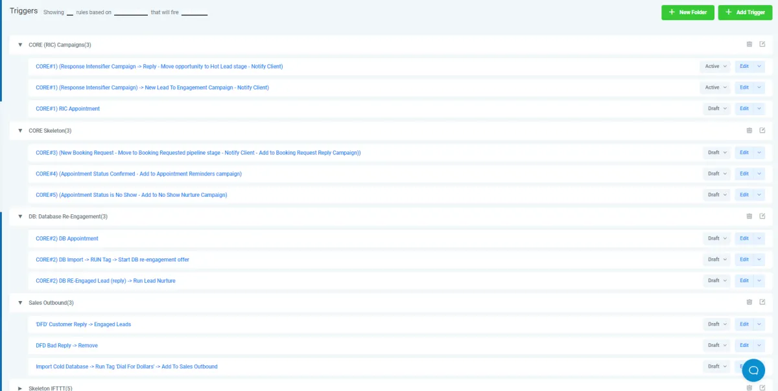The width and height of the screenshot is (778, 391).
Task: Delete the CORE (RIC) Campaigns folder
Action: coord(749,45)
